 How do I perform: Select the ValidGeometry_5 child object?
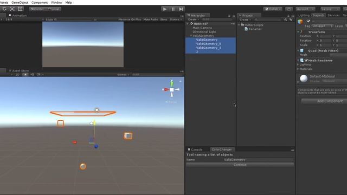tap(208, 44)
